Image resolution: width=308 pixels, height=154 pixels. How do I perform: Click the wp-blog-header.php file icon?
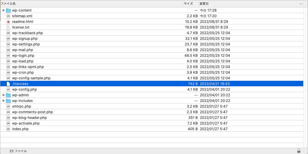coord(8,118)
